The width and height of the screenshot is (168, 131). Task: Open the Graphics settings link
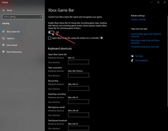click(138, 20)
